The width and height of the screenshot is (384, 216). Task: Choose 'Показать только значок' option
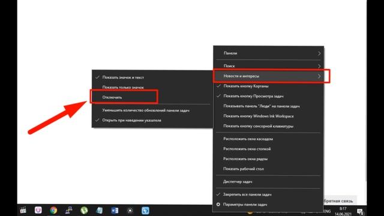click(x=152, y=87)
